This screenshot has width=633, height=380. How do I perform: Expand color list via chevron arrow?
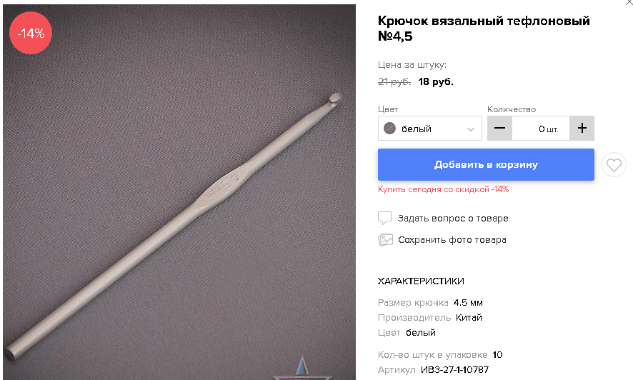coord(471,129)
